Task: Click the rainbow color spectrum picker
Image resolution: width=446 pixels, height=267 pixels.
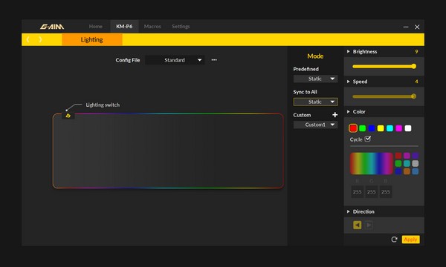Action: coord(371,163)
